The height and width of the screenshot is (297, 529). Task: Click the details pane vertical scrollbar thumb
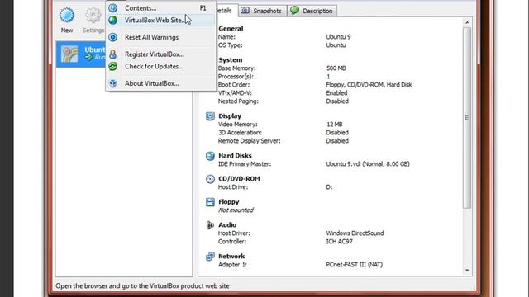click(x=467, y=118)
